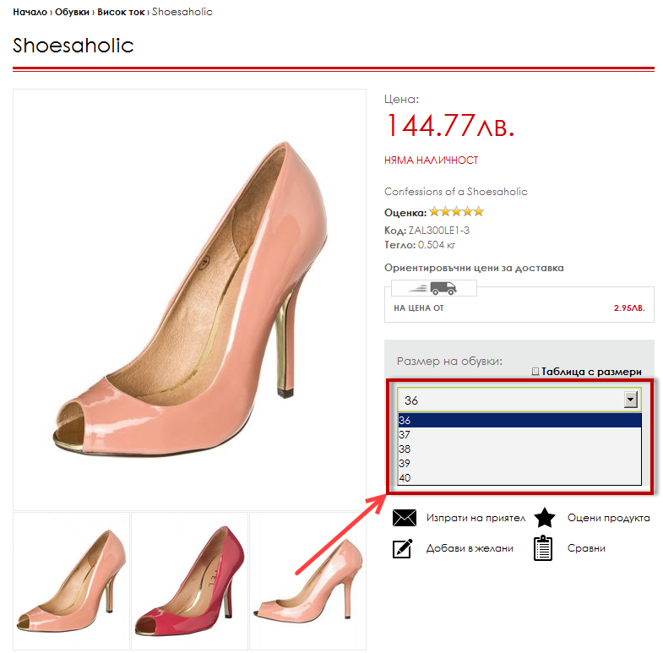Screen dimensions: 663x653
Task: Click the clipboard compare icon
Action: 544,548
